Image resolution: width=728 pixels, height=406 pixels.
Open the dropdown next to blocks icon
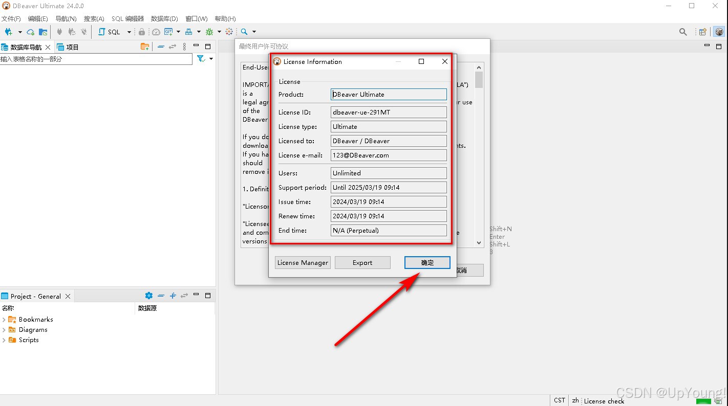(x=199, y=32)
